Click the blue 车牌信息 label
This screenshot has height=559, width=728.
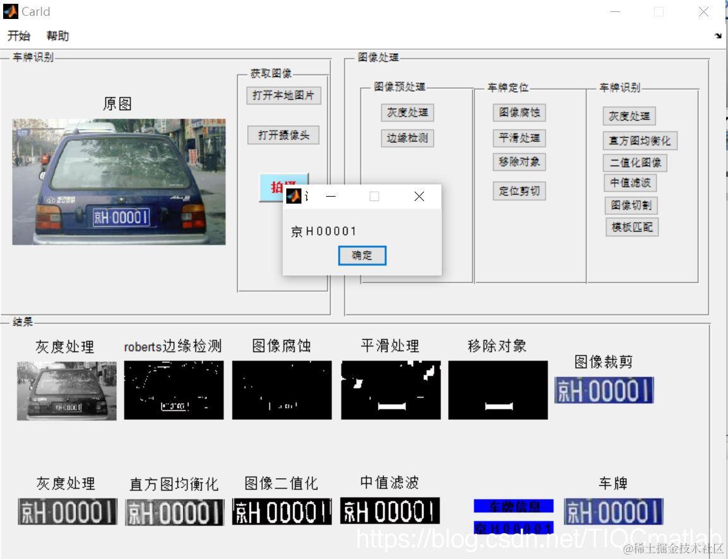(514, 506)
